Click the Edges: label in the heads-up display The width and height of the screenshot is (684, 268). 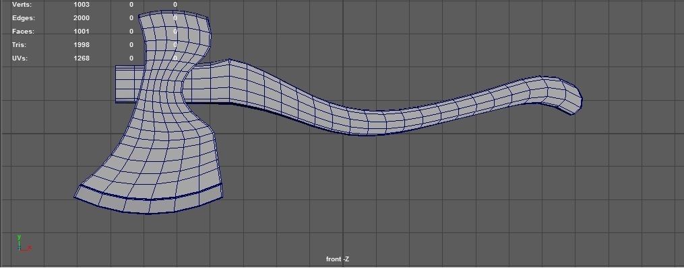click(24, 18)
